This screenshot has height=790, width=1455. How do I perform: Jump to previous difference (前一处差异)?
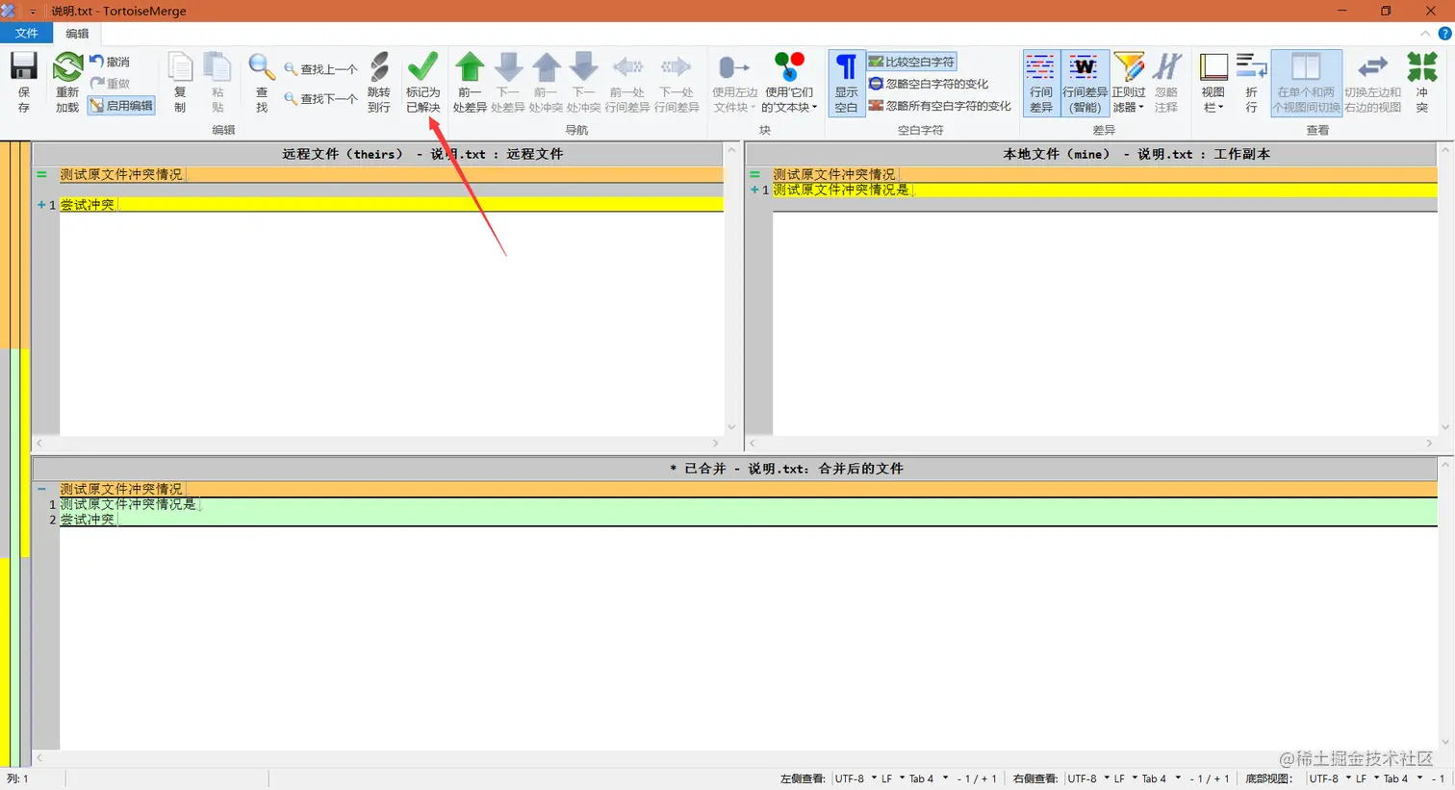point(470,83)
